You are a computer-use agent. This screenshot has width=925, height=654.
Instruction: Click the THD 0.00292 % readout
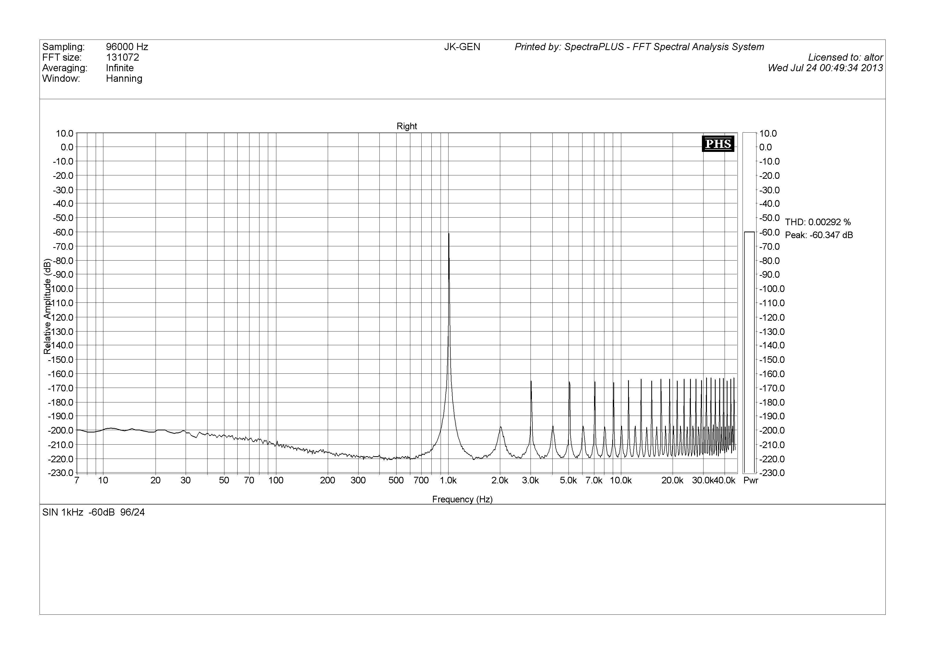(817, 222)
